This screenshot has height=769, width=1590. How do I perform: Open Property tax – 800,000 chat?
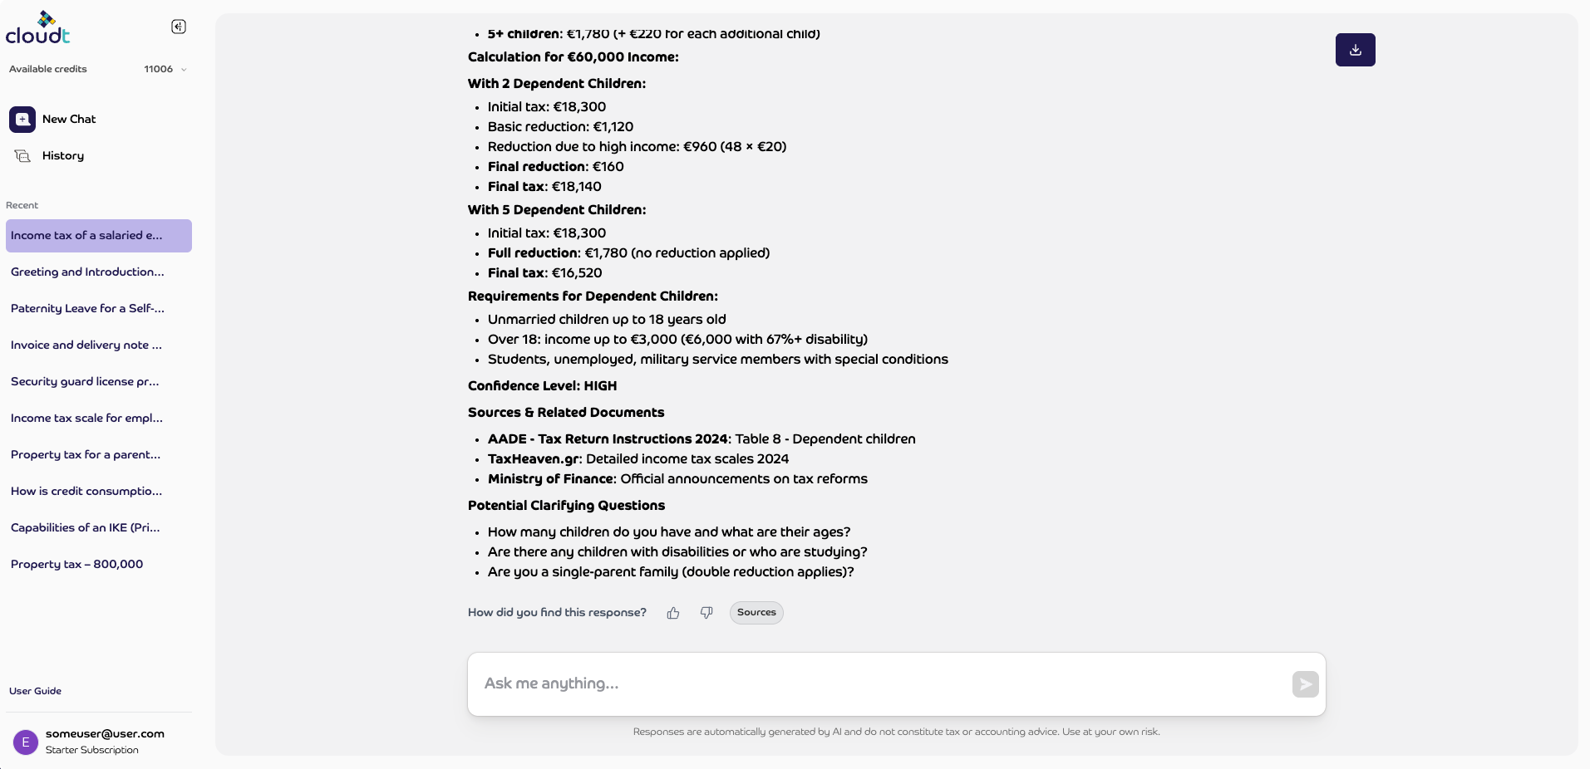tap(77, 565)
